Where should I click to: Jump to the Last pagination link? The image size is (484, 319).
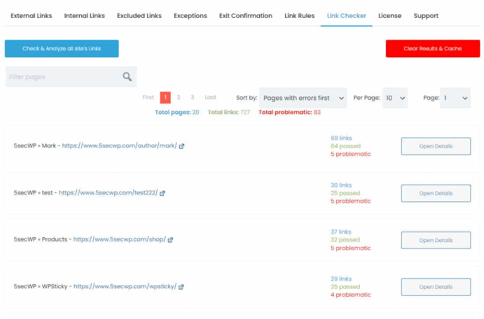(210, 97)
